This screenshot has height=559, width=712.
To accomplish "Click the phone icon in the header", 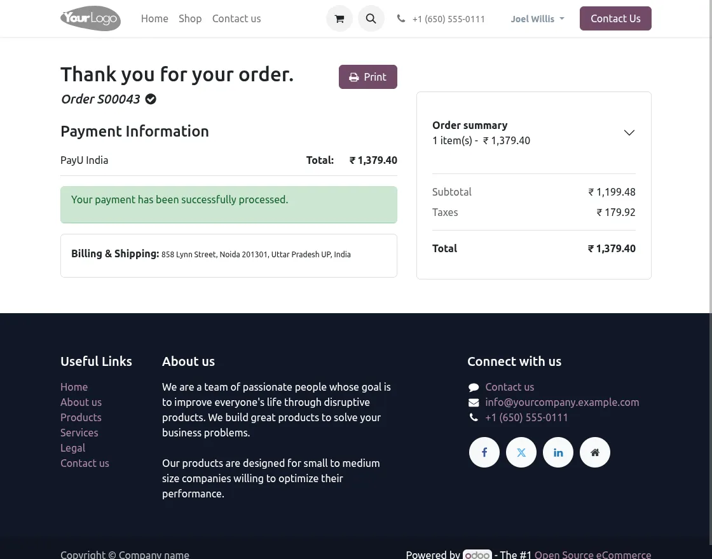I will (401, 18).
